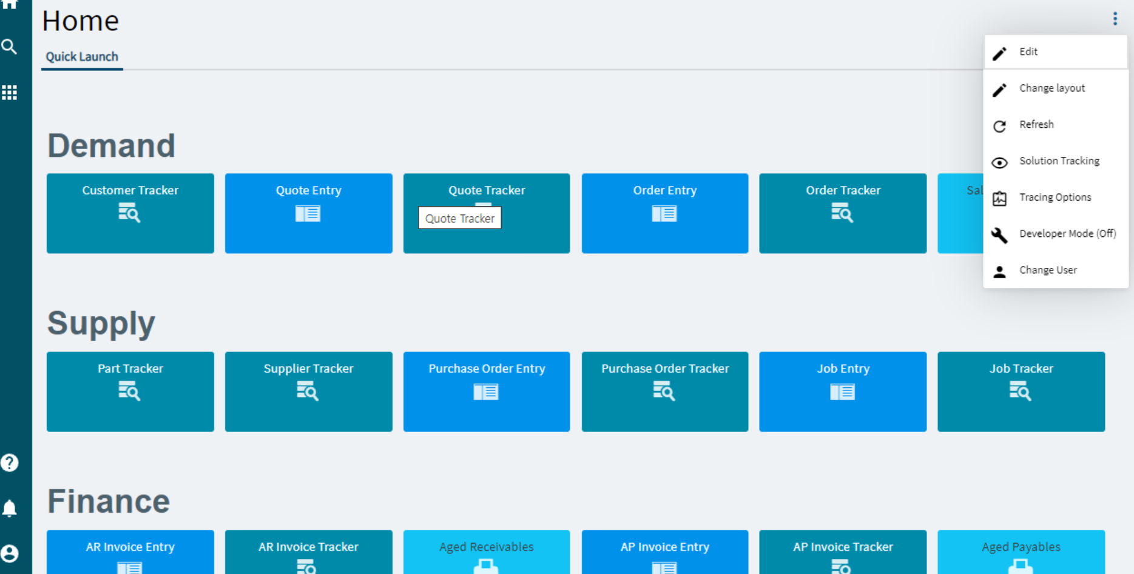Click the circular arrow Refresh icon
The height and width of the screenshot is (574, 1134).
[x=999, y=126]
